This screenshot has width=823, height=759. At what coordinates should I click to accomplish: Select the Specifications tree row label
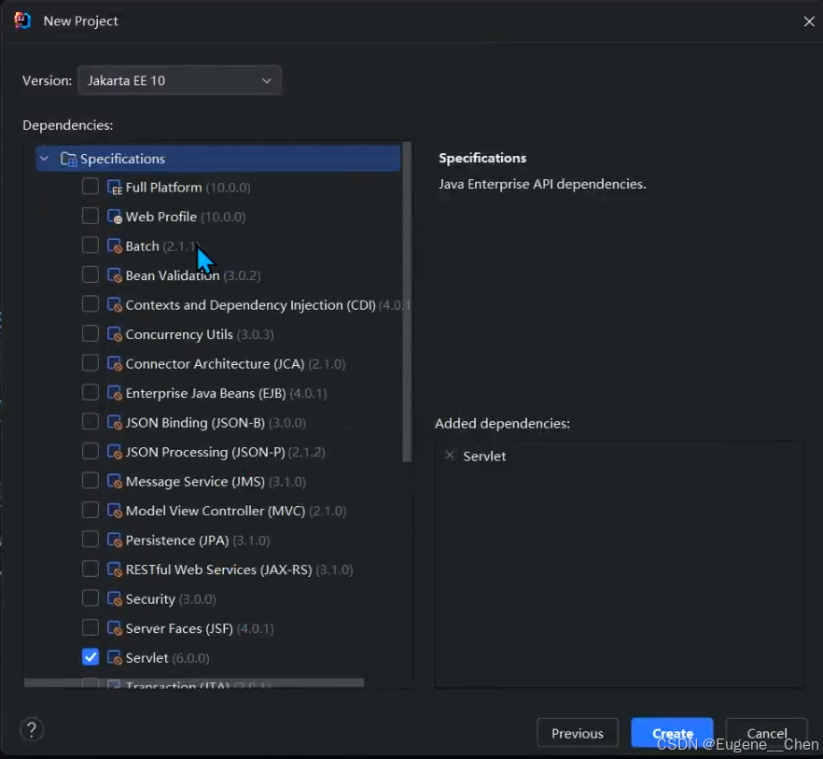click(x=123, y=159)
